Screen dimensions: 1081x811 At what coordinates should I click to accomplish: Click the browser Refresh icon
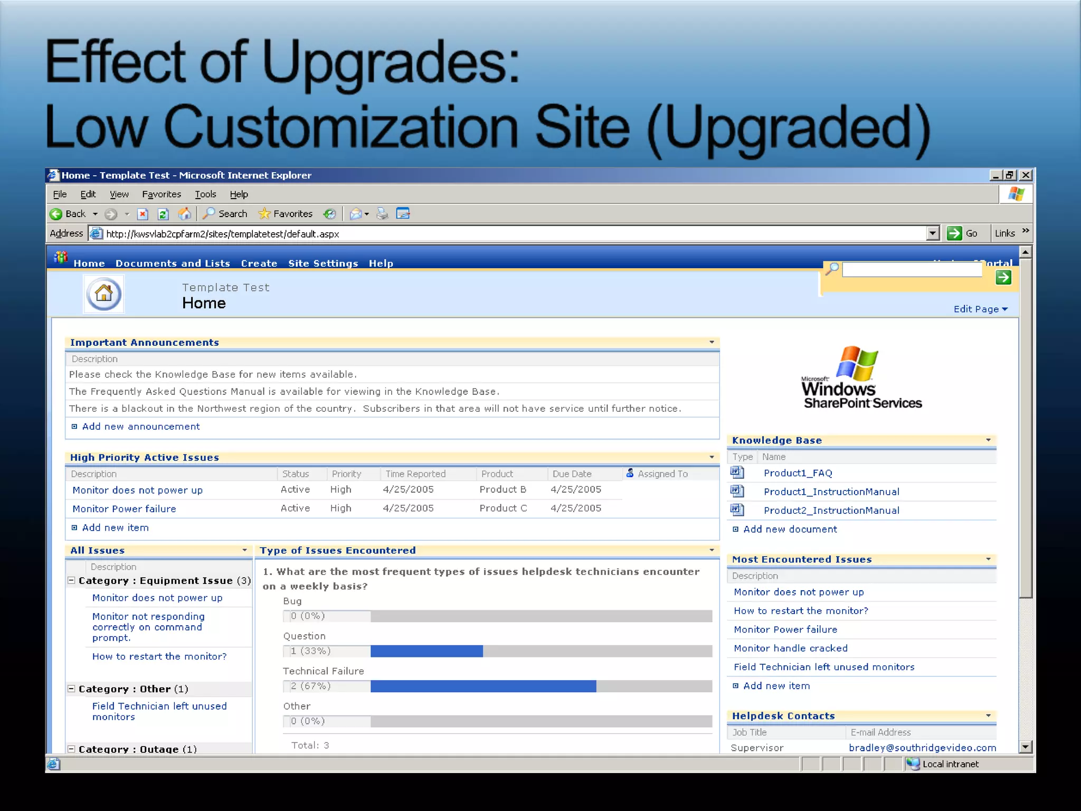coord(163,214)
